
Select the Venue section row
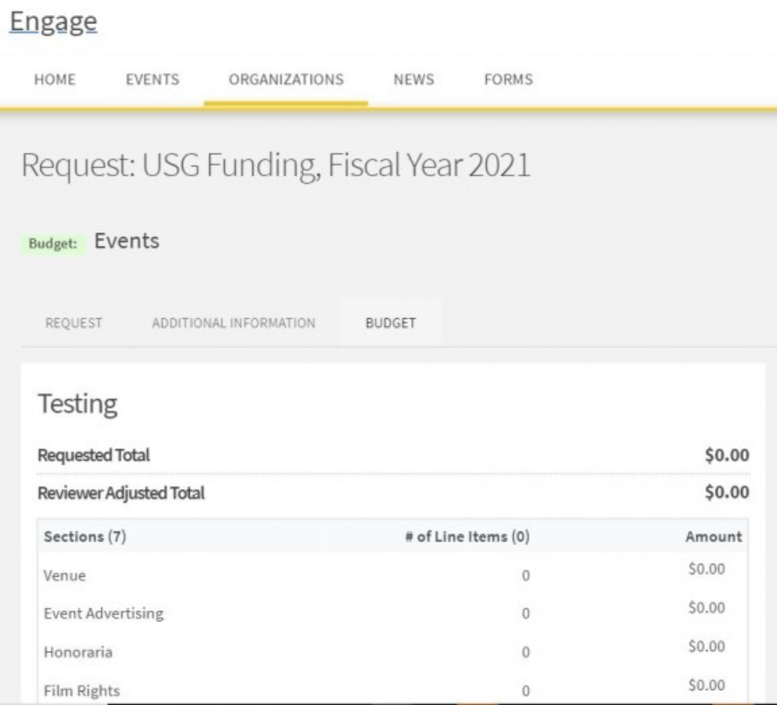392,574
